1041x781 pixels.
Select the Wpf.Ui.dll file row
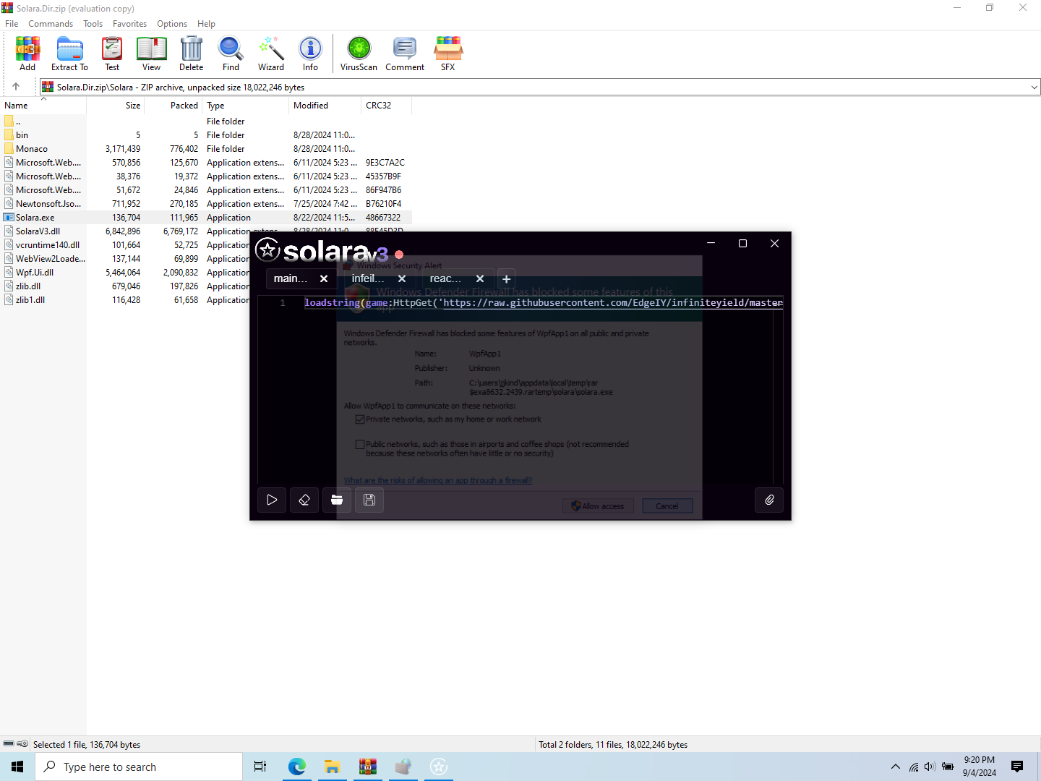click(x=124, y=273)
